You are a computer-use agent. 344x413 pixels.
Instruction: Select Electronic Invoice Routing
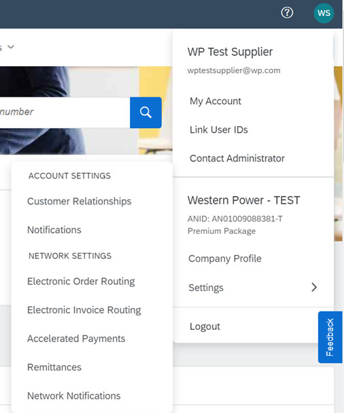point(84,310)
